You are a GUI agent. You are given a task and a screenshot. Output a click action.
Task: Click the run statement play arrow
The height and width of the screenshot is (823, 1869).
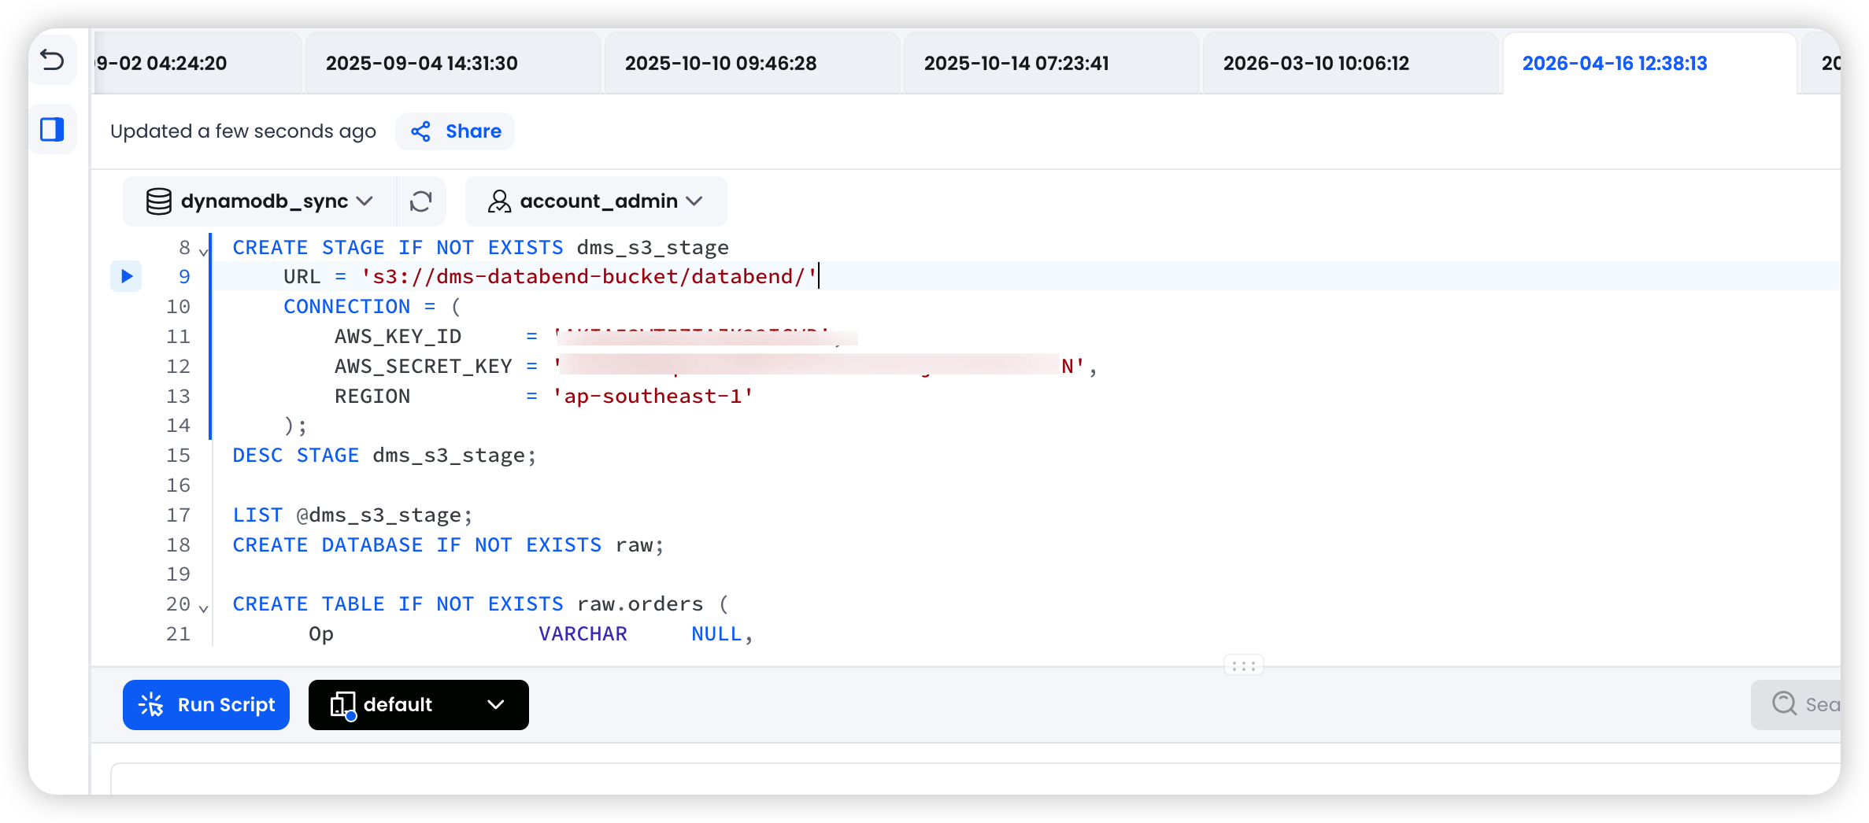tap(126, 276)
